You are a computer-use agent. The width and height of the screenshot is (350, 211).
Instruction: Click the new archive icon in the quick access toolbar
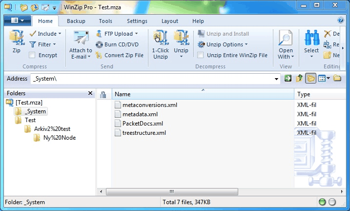point(23,7)
